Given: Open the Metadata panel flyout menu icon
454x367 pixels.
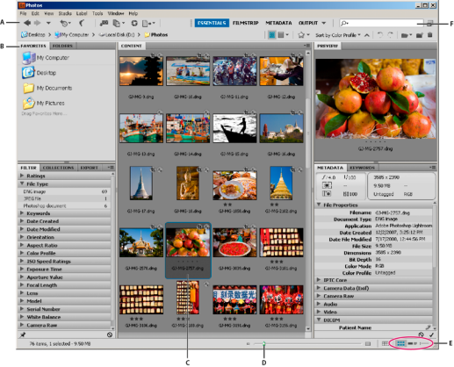Looking at the screenshot, I should pyautogui.click(x=432, y=168).
